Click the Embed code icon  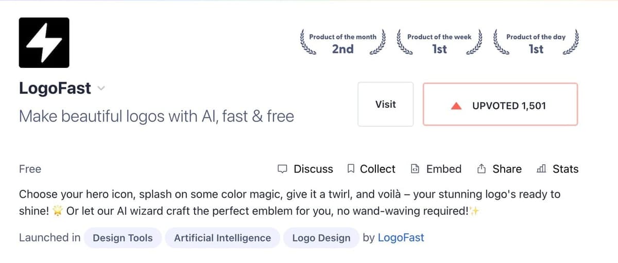(x=415, y=169)
